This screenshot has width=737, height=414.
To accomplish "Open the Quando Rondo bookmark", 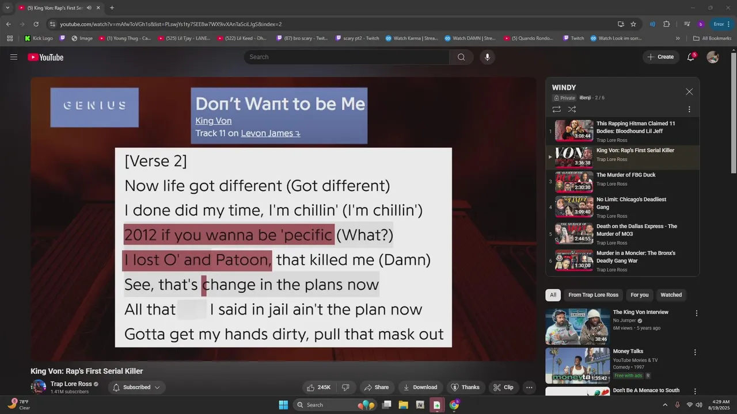I will click(x=529, y=39).
